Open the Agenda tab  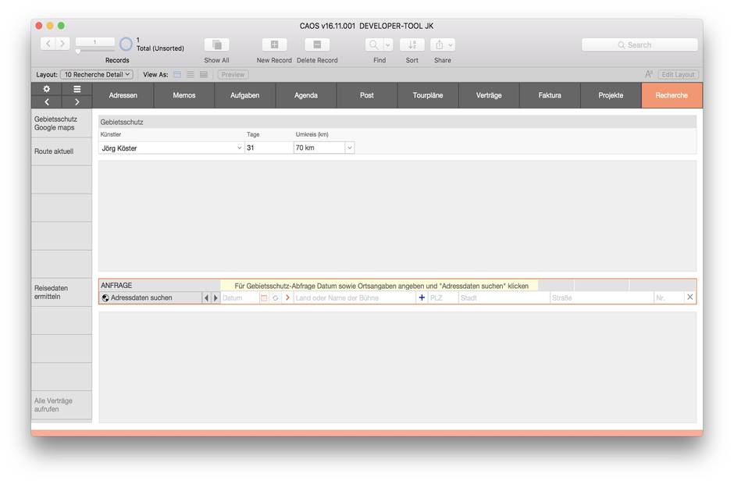(x=305, y=95)
